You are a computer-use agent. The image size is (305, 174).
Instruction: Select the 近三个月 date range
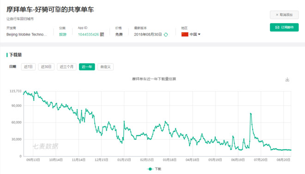pyautogui.click(x=67, y=67)
